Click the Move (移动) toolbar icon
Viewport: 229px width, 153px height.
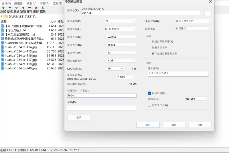(x=29, y=8)
